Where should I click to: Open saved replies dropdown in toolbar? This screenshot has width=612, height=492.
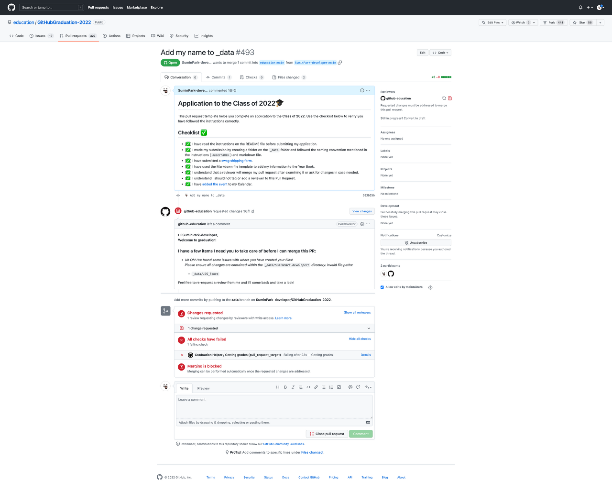coord(368,387)
